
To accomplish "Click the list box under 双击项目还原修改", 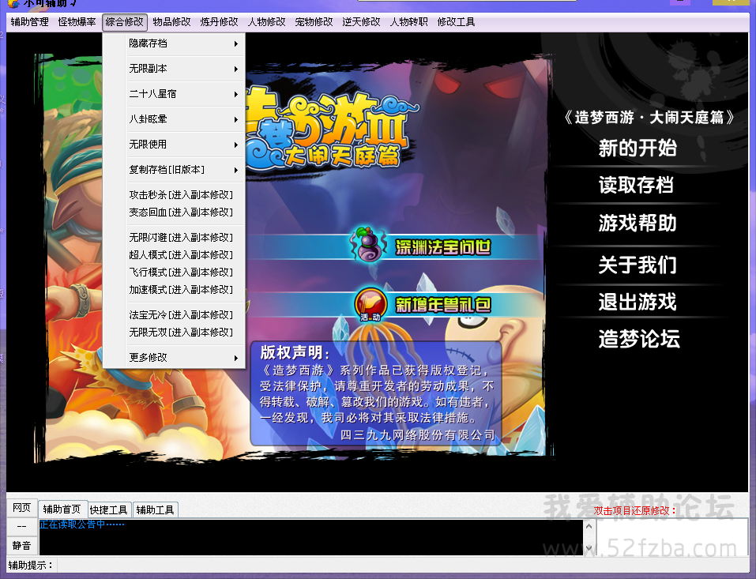I will (672, 538).
